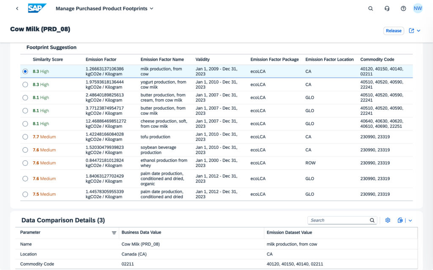The height and width of the screenshot is (270, 433).
Task: Select the yogurt production radio button
Action: [25, 85]
